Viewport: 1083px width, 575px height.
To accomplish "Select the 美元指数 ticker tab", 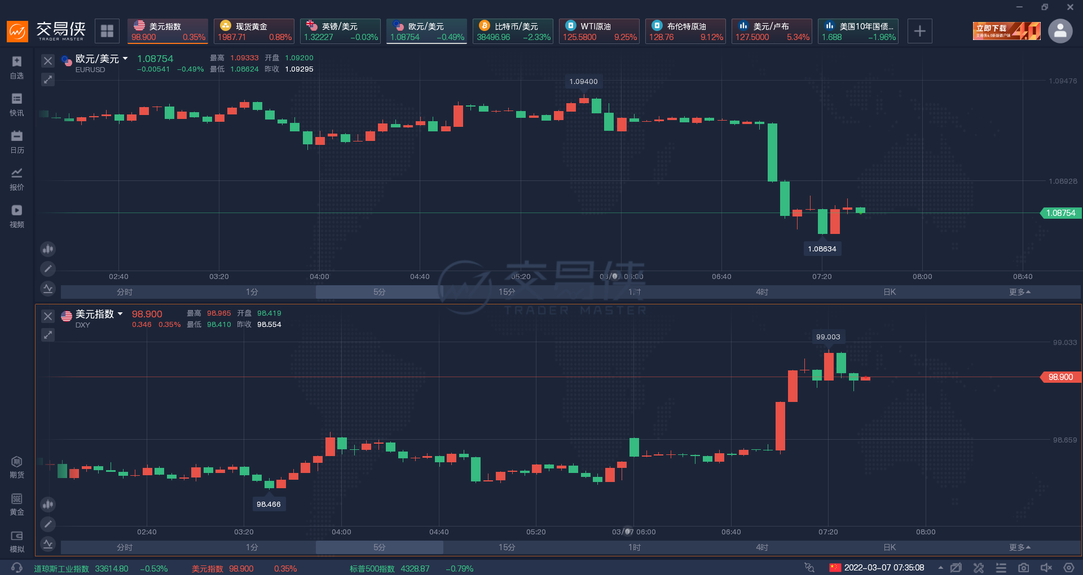I will (x=168, y=31).
